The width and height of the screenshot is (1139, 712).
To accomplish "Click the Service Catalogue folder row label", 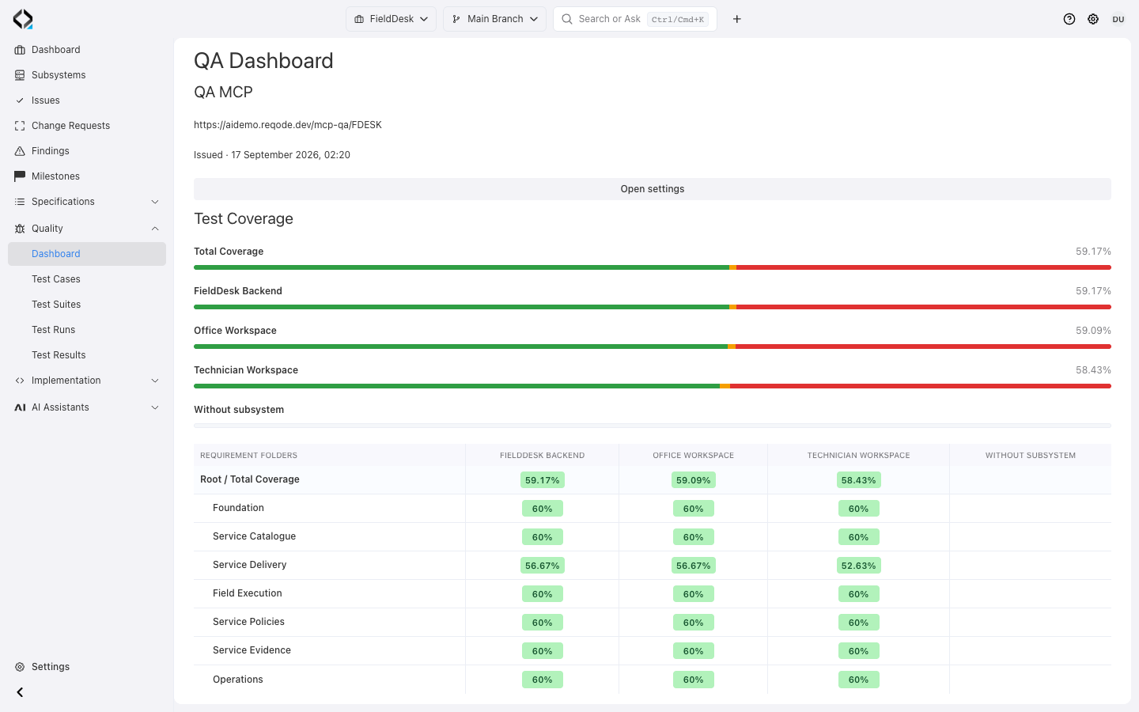I will pos(254,536).
